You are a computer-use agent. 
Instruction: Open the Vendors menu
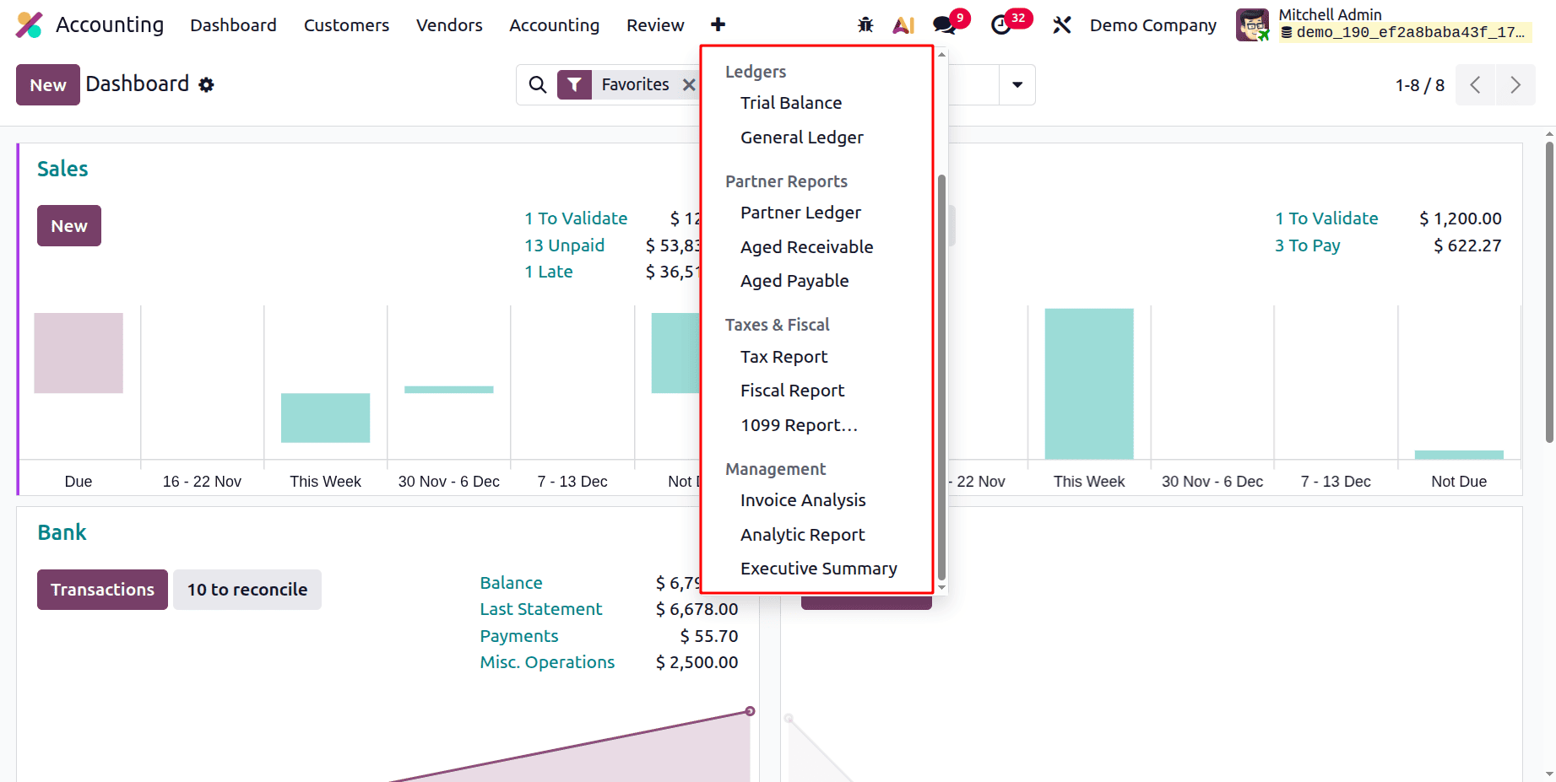pos(449,25)
